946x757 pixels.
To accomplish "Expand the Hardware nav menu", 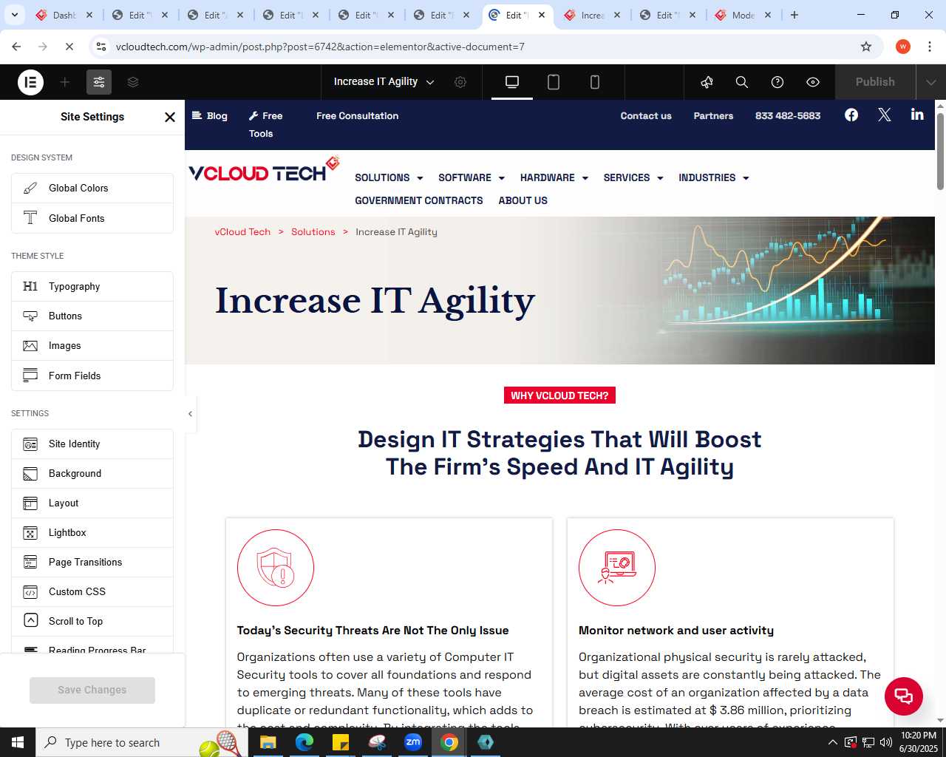I will click(x=554, y=177).
